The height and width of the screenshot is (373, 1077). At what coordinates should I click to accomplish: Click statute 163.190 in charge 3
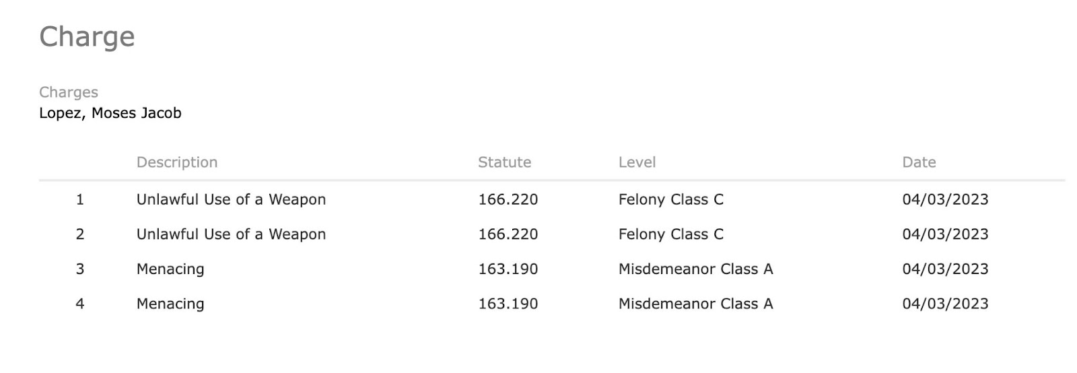[x=508, y=269]
